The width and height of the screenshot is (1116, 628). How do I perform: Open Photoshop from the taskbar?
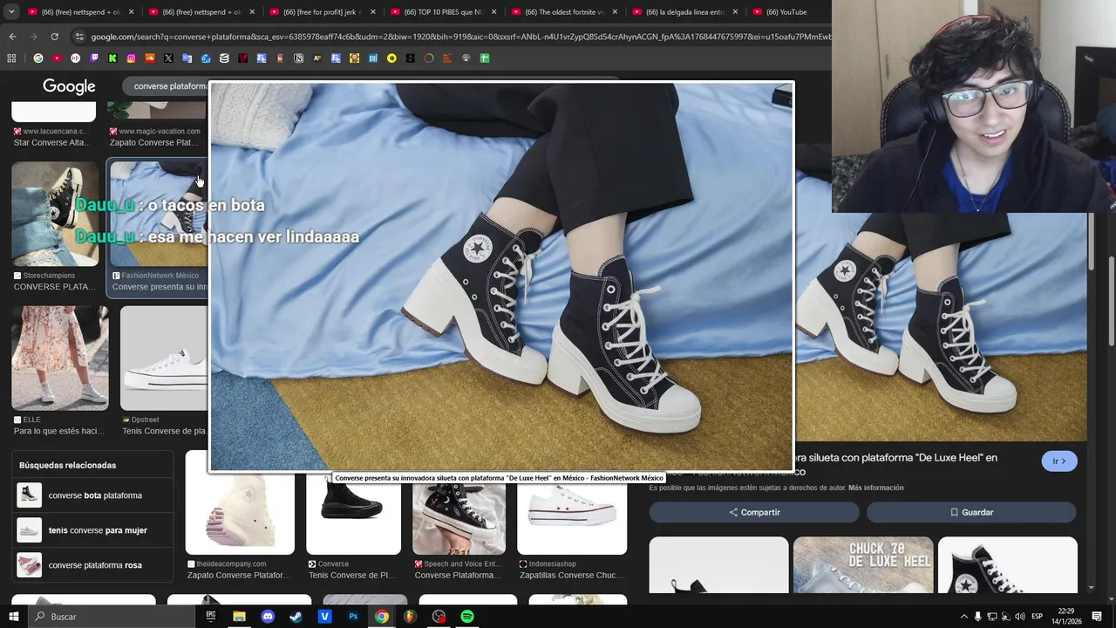click(x=353, y=617)
